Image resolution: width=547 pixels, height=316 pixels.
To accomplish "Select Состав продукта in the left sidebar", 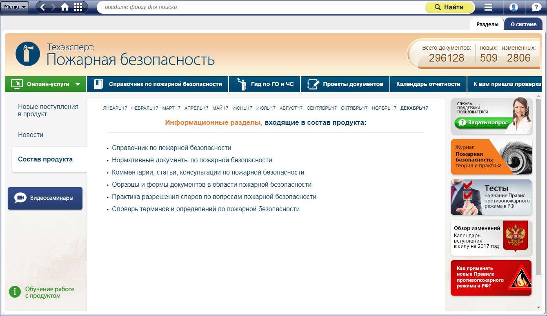I will (x=49, y=159).
